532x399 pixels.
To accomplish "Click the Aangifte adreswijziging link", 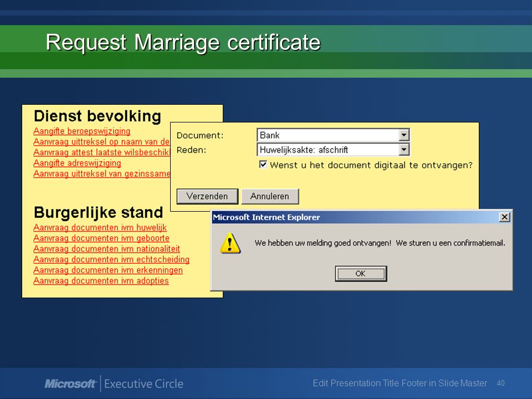I will tap(77, 163).
